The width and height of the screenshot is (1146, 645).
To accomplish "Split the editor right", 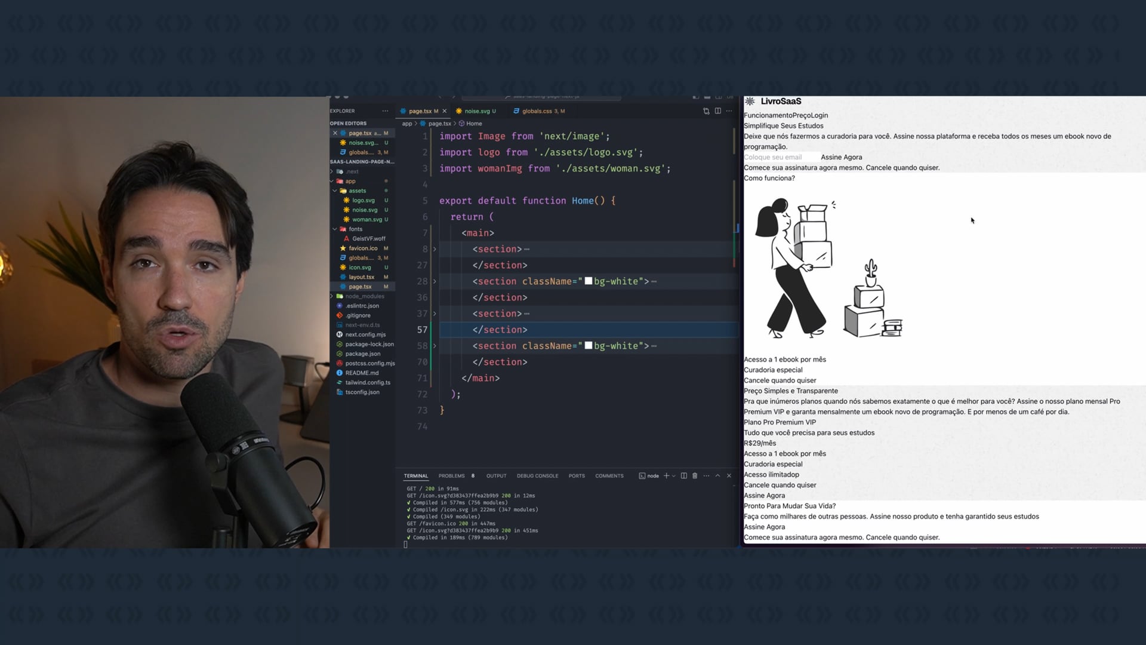I will [718, 111].
